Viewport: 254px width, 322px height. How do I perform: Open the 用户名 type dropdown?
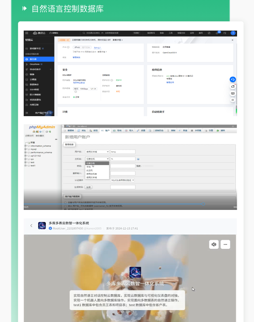pos(97,152)
